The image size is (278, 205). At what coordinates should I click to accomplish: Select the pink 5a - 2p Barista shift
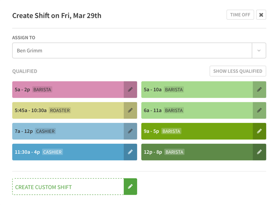coord(68,90)
